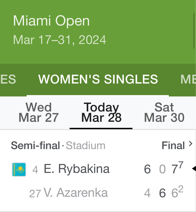Switch to the Women's Singles tab
The width and height of the screenshot is (196, 212).
coord(98,79)
